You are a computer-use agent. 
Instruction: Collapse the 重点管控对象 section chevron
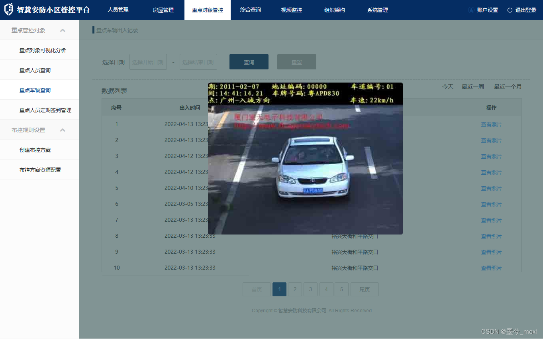tap(63, 30)
